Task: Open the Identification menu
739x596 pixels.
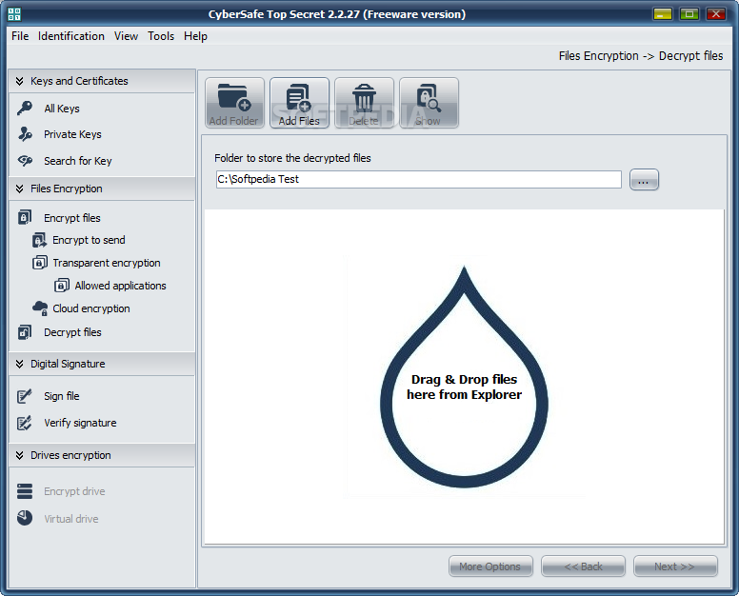Action: pos(71,36)
